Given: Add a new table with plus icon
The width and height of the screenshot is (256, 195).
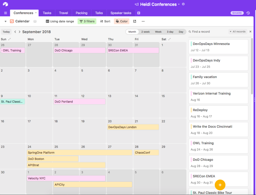Looking at the screenshot, I should pos(138,13).
